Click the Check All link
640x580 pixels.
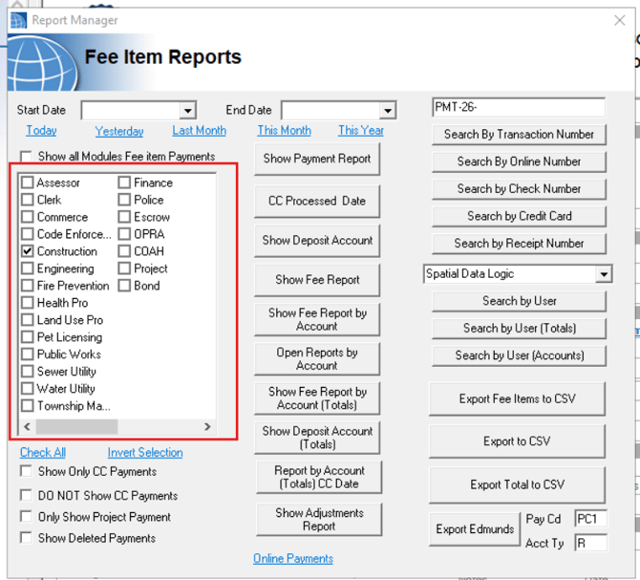[x=43, y=453]
